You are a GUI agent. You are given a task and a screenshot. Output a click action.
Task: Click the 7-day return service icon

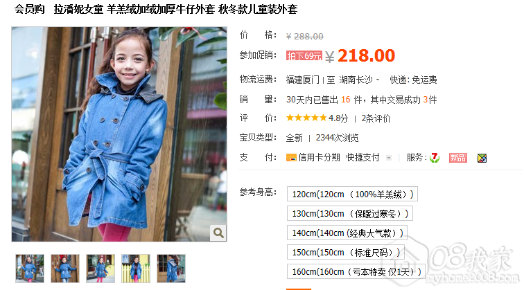(435, 158)
